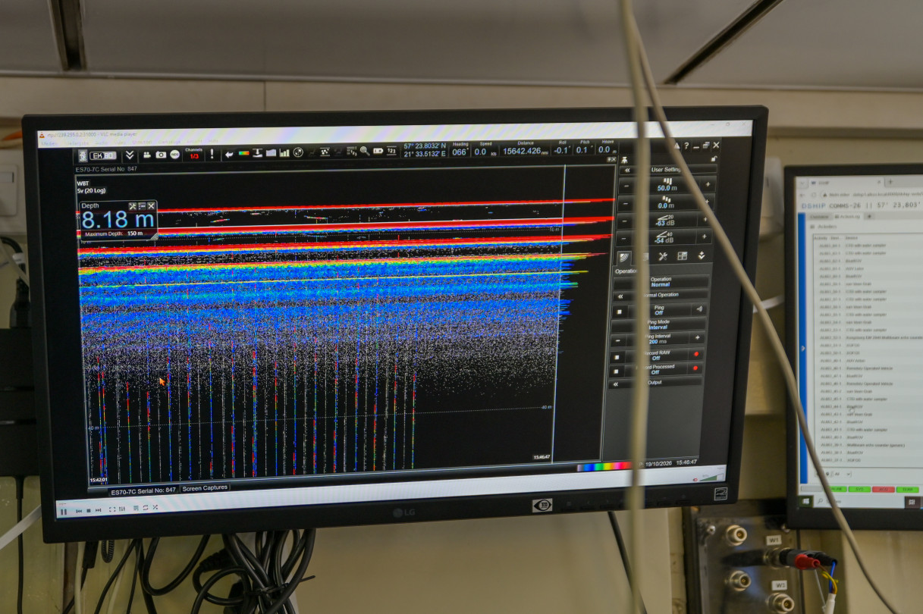Image resolution: width=923 pixels, height=614 pixels.
Task: Click the color scale bar icon
Action: pyautogui.click(x=244, y=153)
